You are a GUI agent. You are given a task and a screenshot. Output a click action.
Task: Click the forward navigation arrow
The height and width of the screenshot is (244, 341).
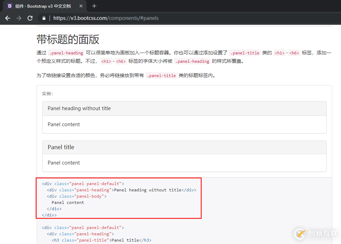pos(19,18)
